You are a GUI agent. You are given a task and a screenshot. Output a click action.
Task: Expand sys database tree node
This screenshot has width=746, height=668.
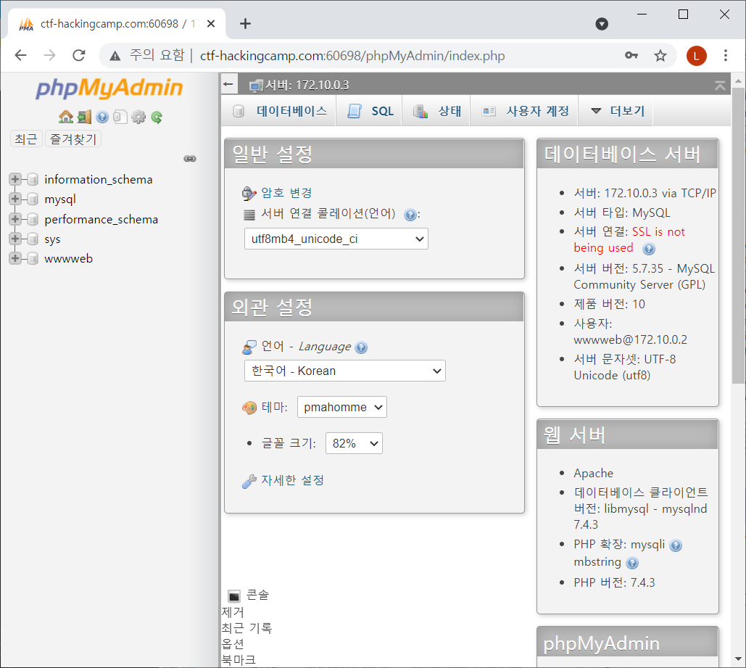(x=14, y=239)
